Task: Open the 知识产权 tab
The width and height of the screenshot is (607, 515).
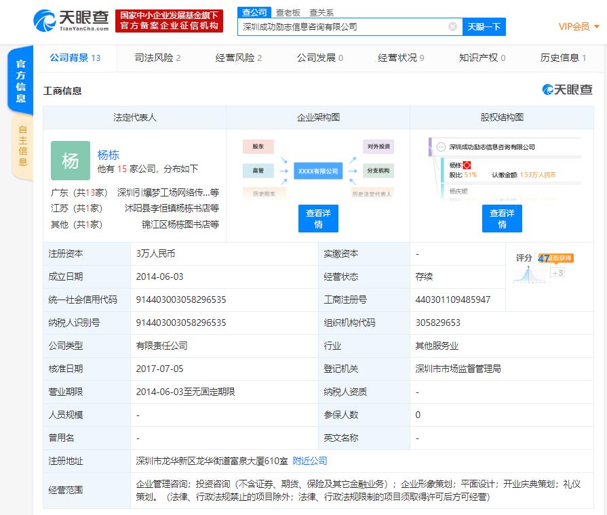Action: click(482, 58)
